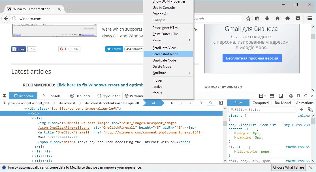Click Collapse in context menu

168,20
